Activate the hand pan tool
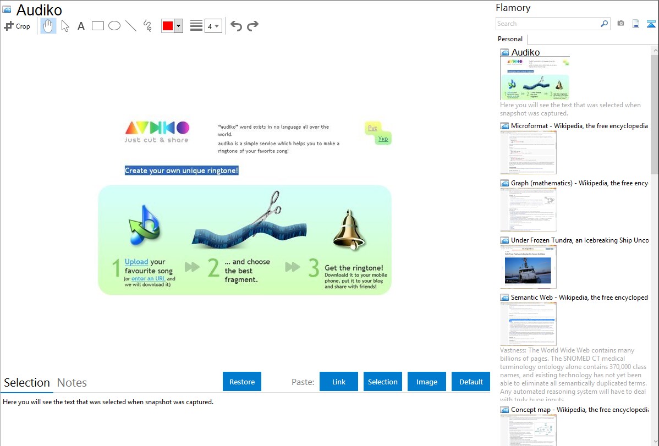Viewport: 659px width, 446px height. pyautogui.click(x=48, y=26)
